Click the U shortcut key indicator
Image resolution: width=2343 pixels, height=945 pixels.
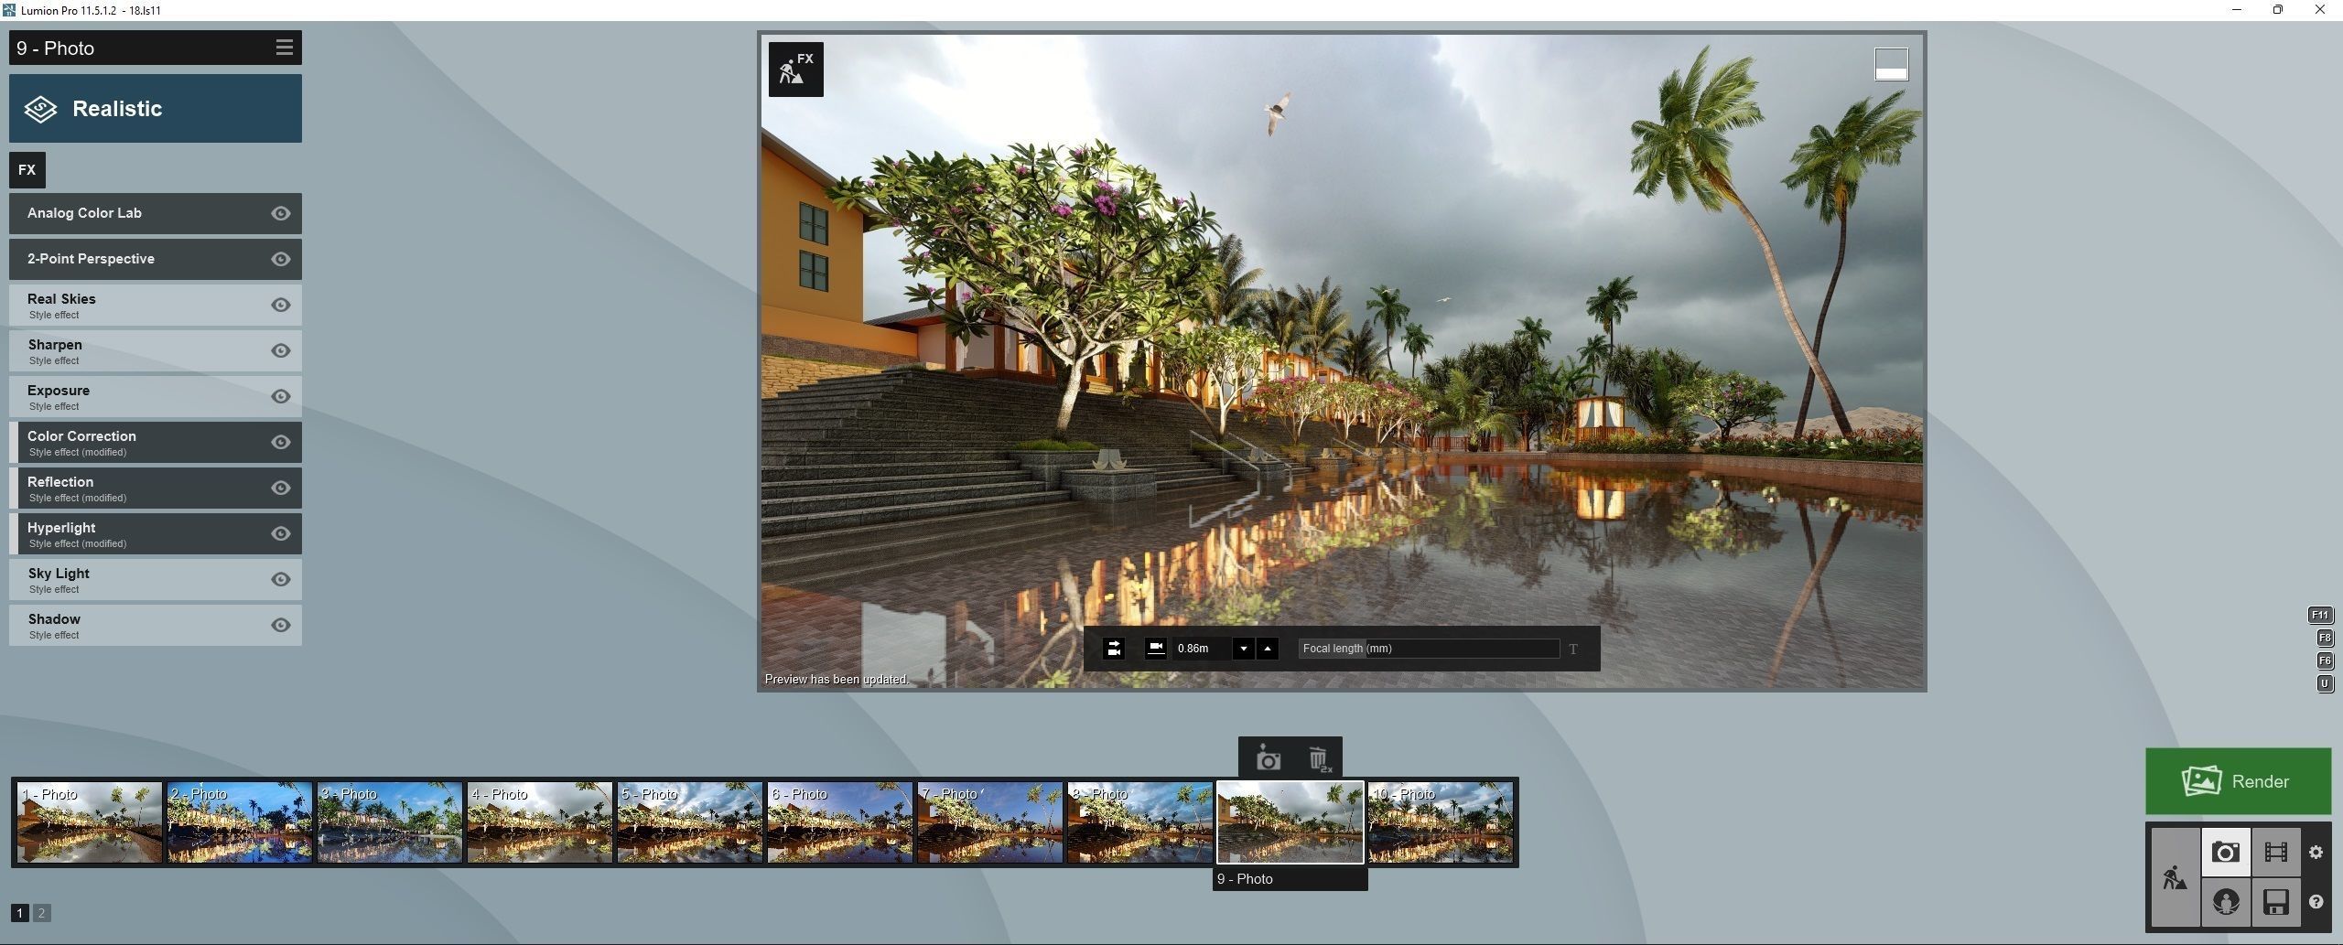click(x=2325, y=683)
